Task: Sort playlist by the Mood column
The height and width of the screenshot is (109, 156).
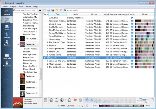Action: pyautogui.click(x=145, y=14)
